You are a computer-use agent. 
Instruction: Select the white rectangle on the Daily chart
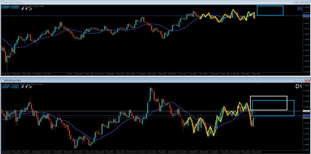[x=268, y=103]
